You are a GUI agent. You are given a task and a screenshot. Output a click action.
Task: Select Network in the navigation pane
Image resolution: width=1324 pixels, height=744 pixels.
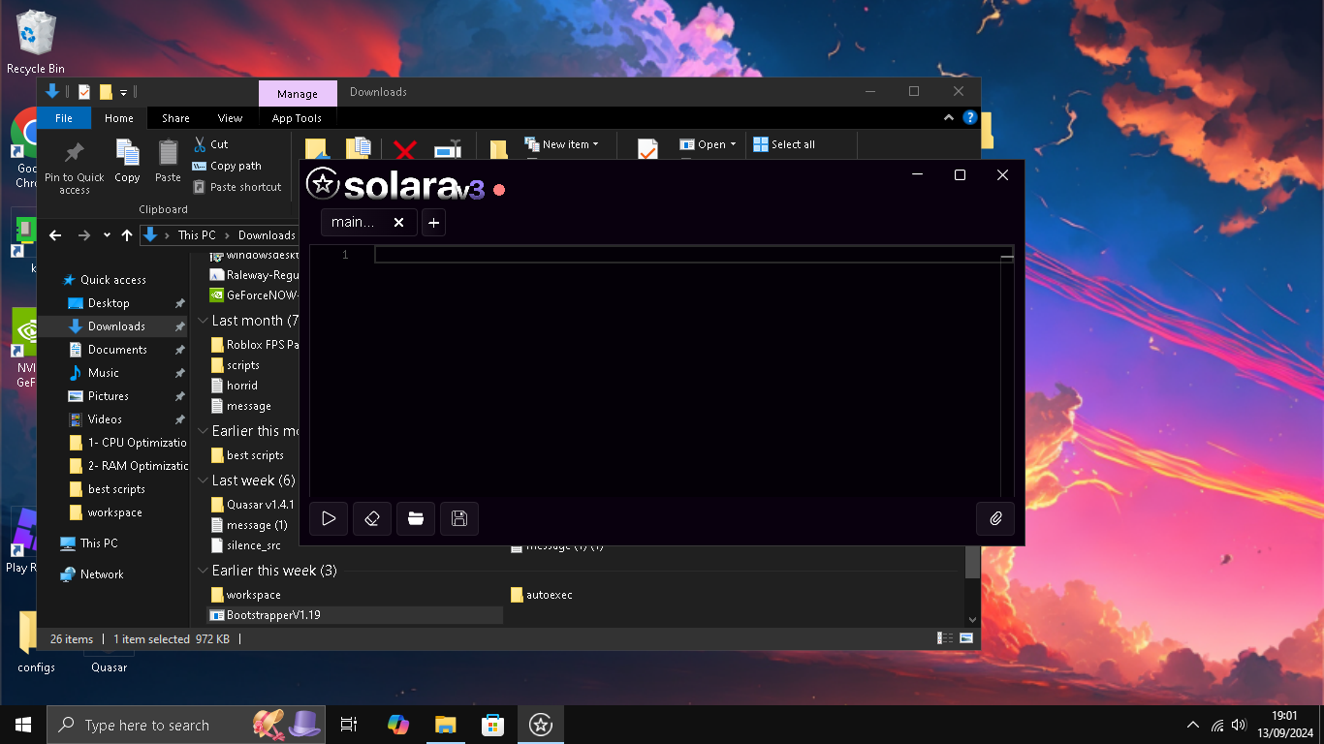point(102,574)
